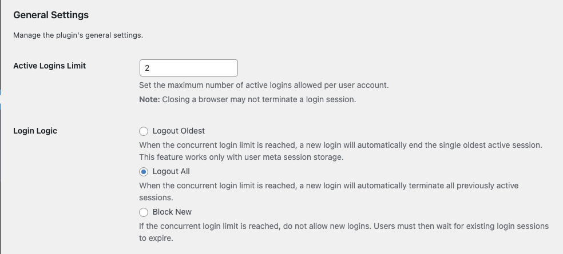563x254 pixels.
Task: Click the "Active Logins Limit" field label
Action: pyautogui.click(x=49, y=66)
